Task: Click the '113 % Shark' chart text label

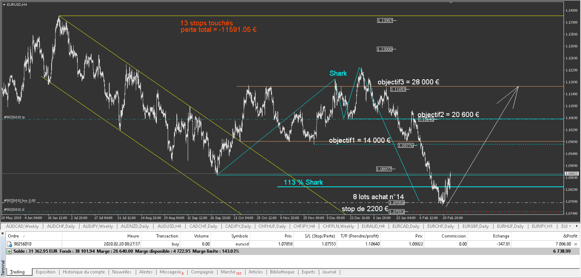Action: click(x=303, y=183)
